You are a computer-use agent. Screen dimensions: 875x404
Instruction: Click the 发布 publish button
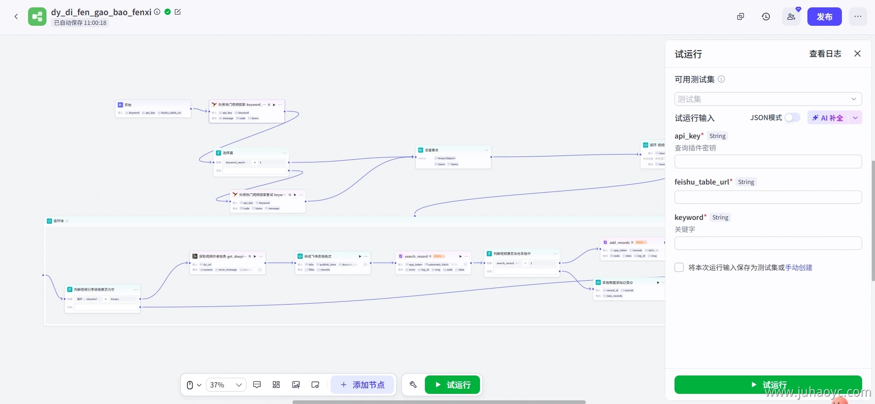point(824,17)
